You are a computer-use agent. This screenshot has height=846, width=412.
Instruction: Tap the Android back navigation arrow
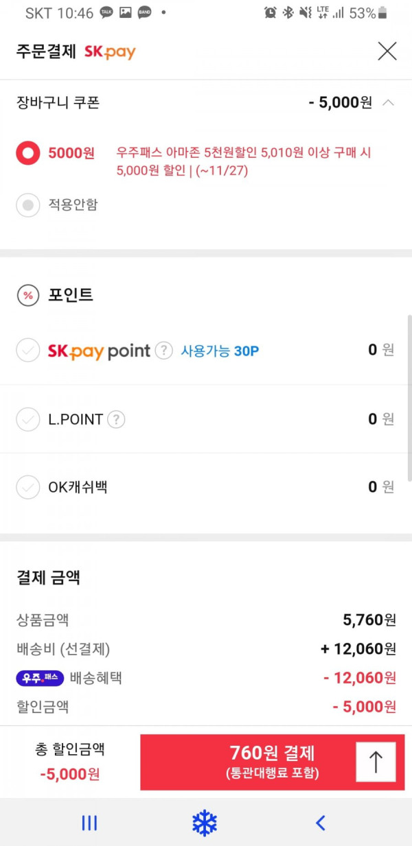click(320, 823)
